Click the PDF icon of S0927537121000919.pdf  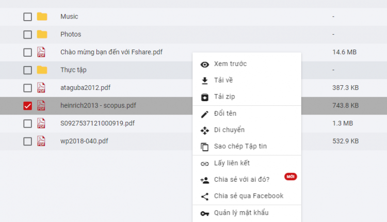point(41,123)
